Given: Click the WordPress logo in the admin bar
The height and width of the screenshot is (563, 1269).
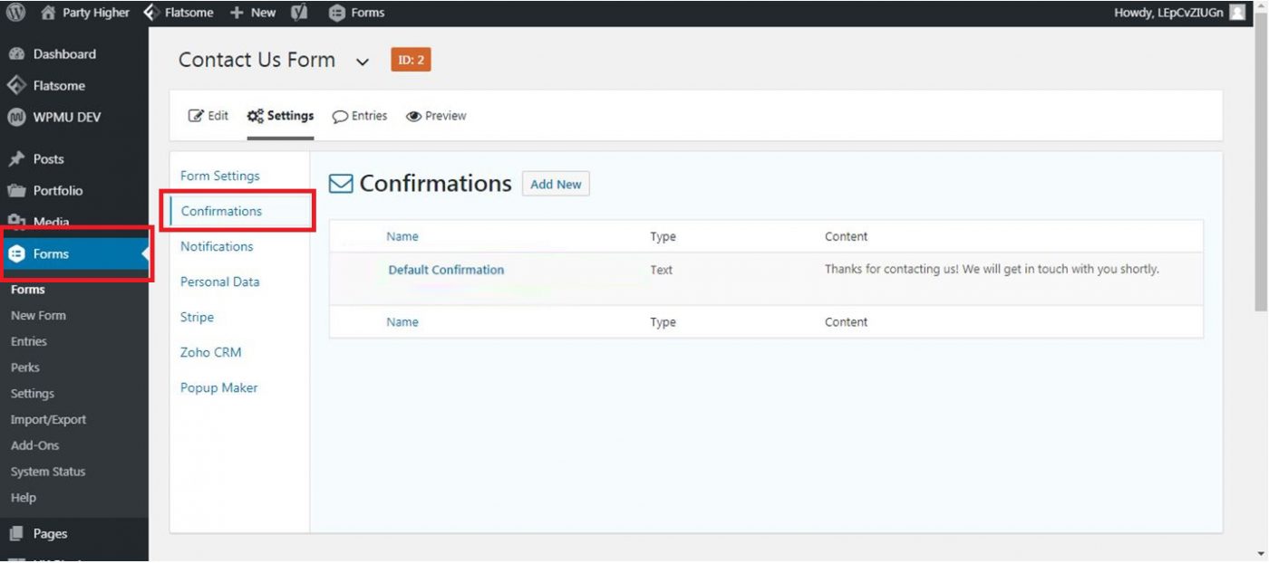Looking at the screenshot, I should [15, 12].
